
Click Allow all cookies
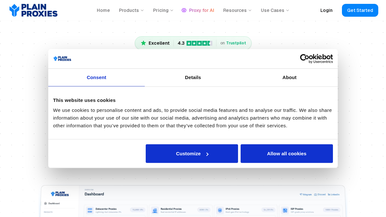click(x=287, y=154)
